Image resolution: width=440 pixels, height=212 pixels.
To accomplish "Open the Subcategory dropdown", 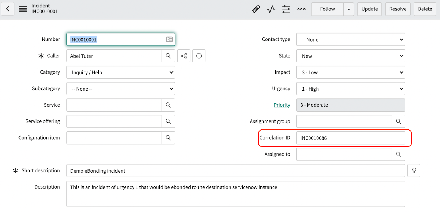I will pos(121,89).
